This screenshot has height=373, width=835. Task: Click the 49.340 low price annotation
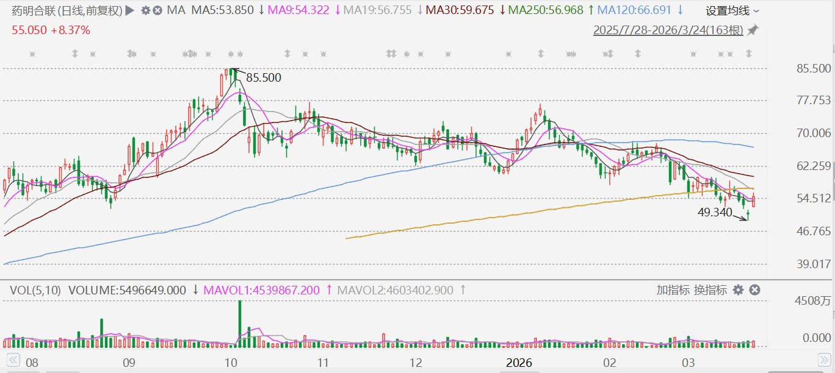(x=715, y=212)
